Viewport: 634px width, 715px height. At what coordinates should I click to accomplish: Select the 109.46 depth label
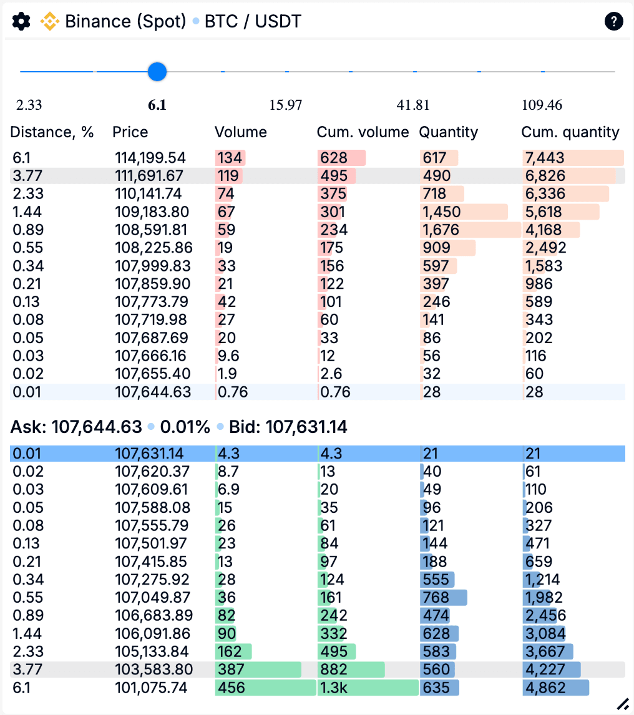pos(542,105)
